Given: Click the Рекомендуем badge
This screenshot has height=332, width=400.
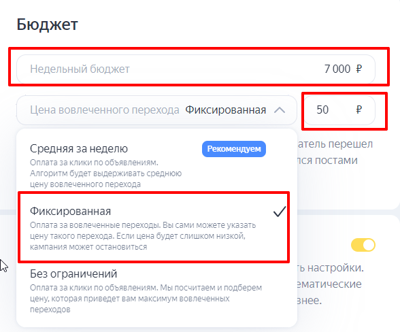Looking at the screenshot, I should [x=234, y=149].
